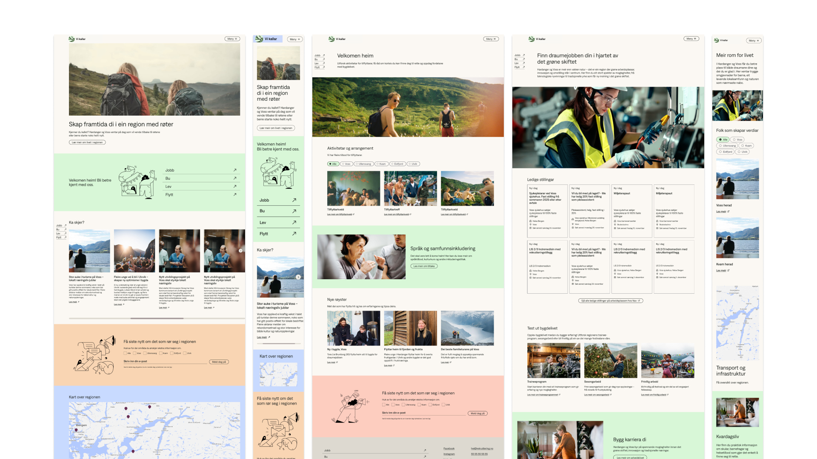Expand Meny on the Meir rom for livet page

754,41
